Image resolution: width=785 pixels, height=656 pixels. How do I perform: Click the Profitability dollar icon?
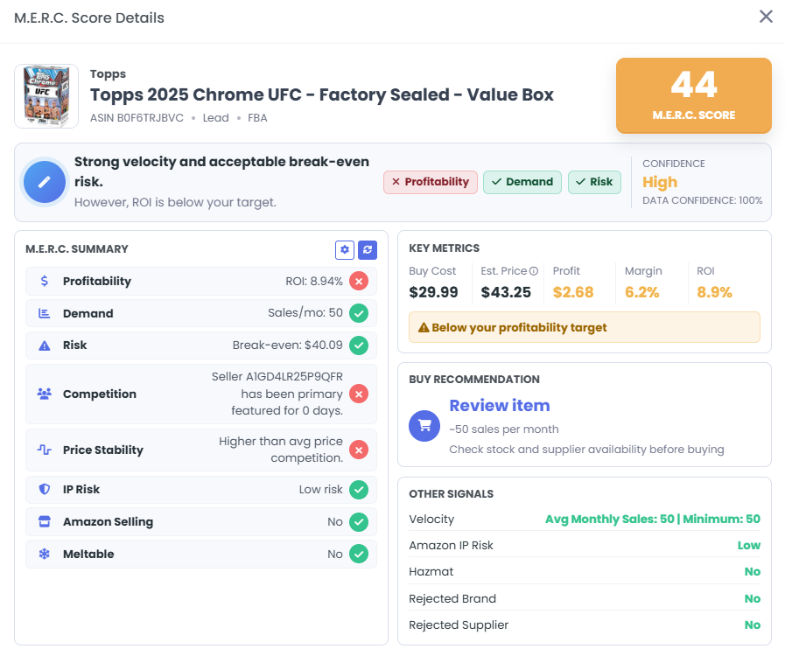coord(44,281)
